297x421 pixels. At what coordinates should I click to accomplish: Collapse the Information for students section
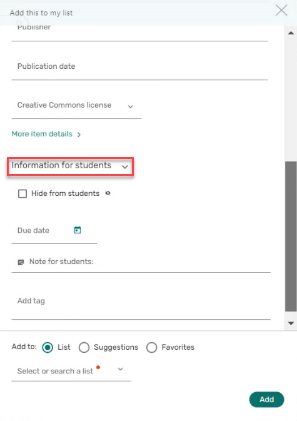point(70,166)
